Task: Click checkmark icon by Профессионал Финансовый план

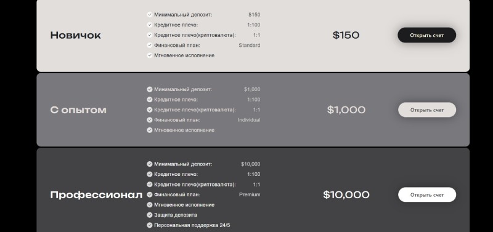Action: (150, 194)
